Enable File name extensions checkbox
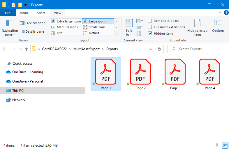The height and width of the screenshot is (149, 229). click(x=150, y=27)
